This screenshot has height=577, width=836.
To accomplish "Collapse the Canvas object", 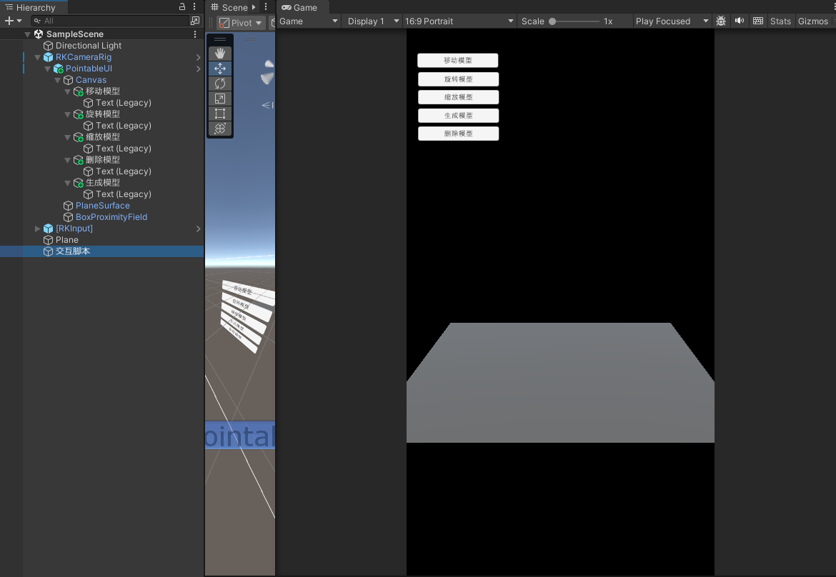I will coord(58,80).
